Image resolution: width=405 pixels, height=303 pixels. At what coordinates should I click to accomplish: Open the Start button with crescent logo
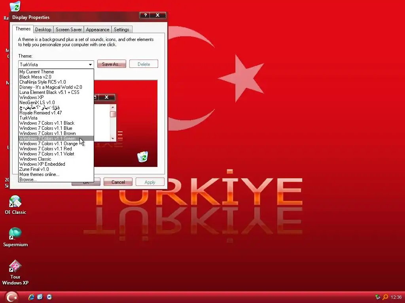(x=11, y=297)
